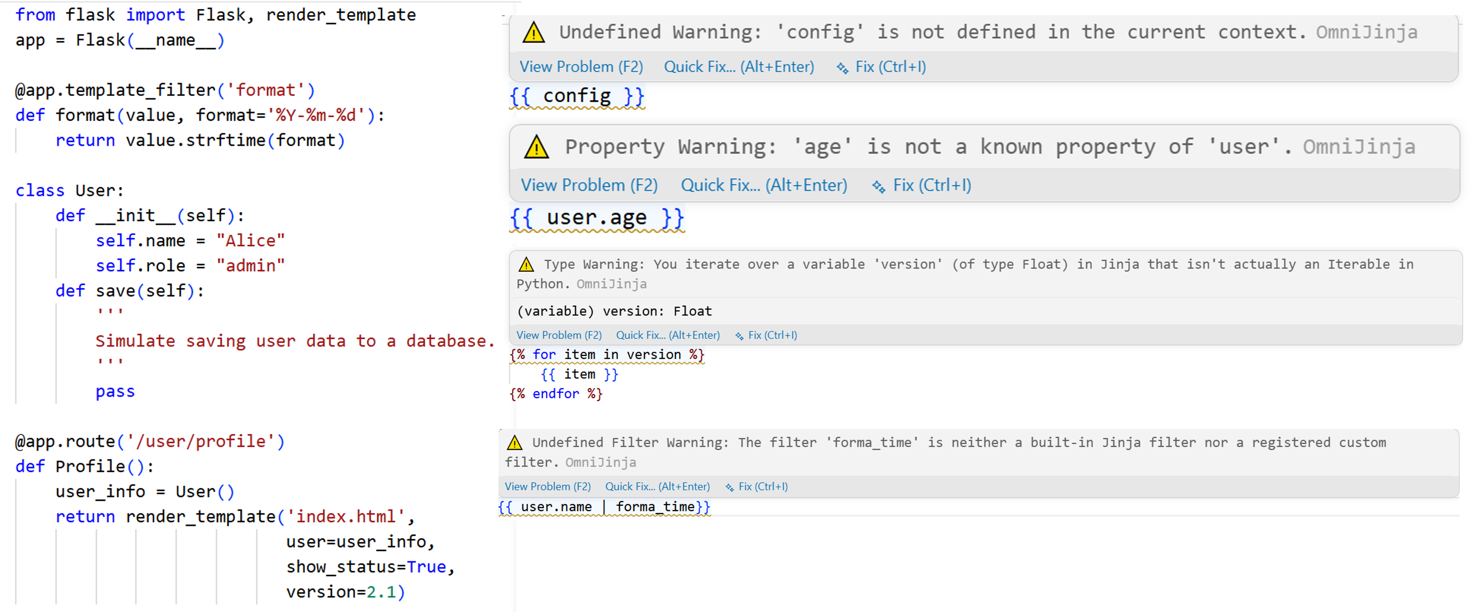Click sparkle icon beside Fix in version popup
Image resolution: width=1471 pixels, height=612 pixels.
pyautogui.click(x=739, y=336)
